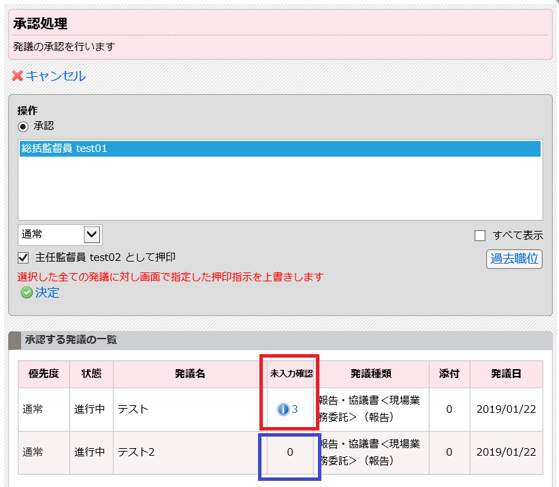Uncheck 主任監督員 test02 として押印 checkbox
The height and width of the screenshot is (487, 559).
click(x=24, y=257)
